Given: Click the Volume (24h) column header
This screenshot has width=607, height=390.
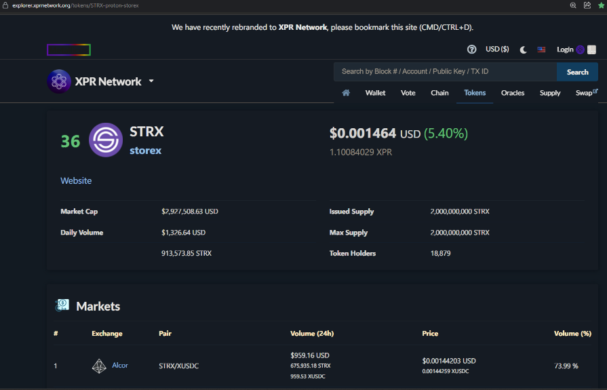Looking at the screenshot, I should pyautogui.click(x=312, y=334).
